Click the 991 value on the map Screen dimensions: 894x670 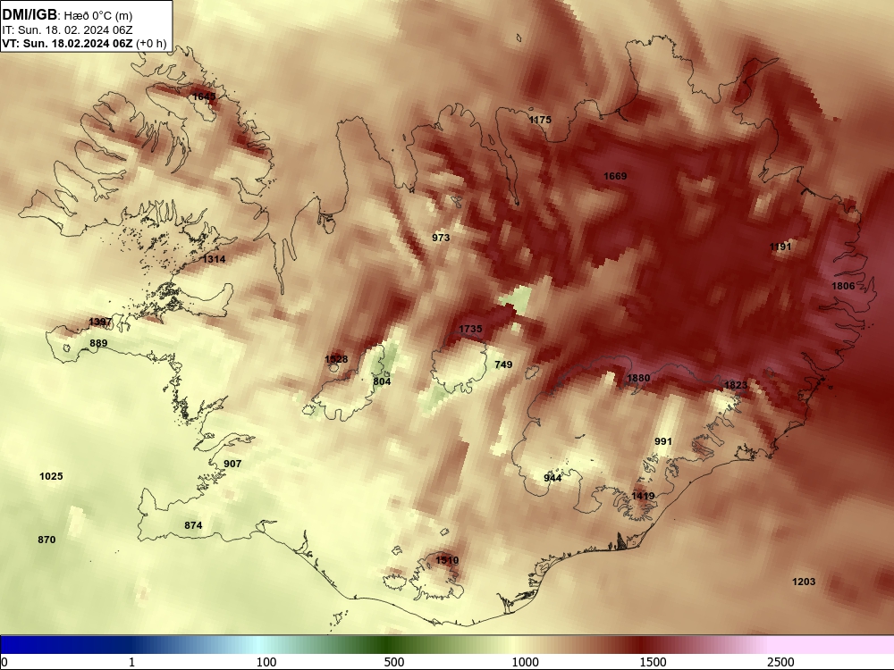(x=663, y=441)
